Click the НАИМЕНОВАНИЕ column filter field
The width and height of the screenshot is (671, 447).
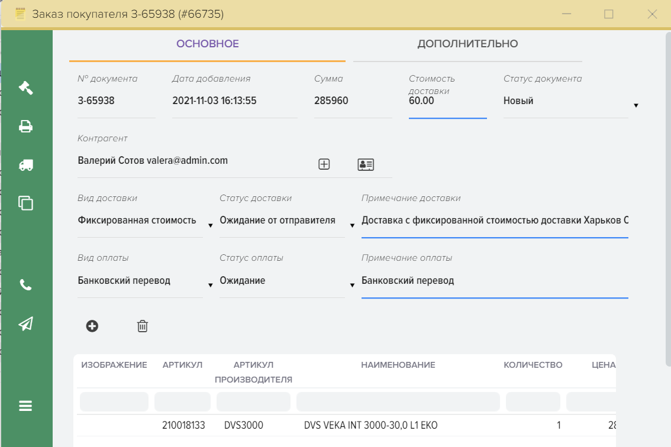398,401
